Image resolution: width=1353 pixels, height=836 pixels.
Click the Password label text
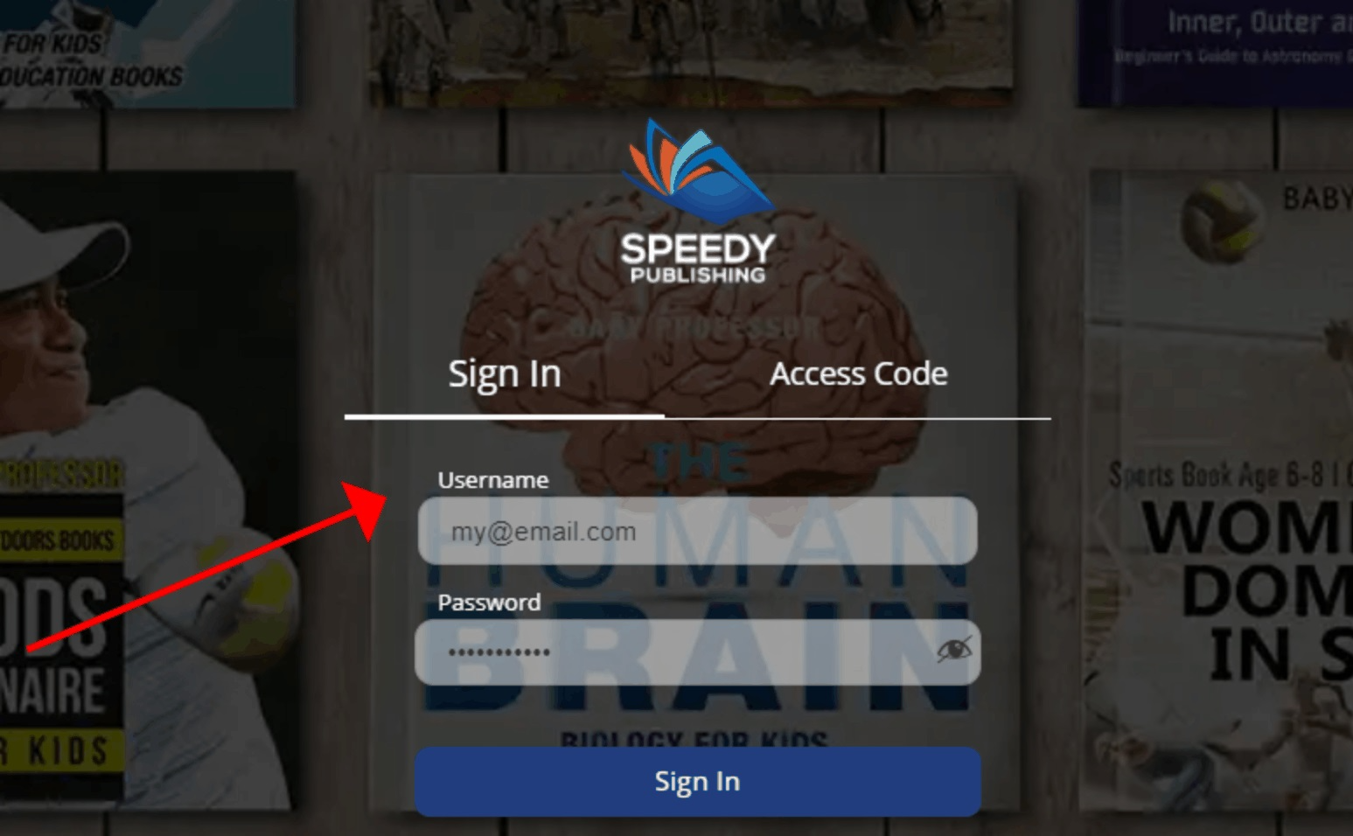(x=489, y=603)
